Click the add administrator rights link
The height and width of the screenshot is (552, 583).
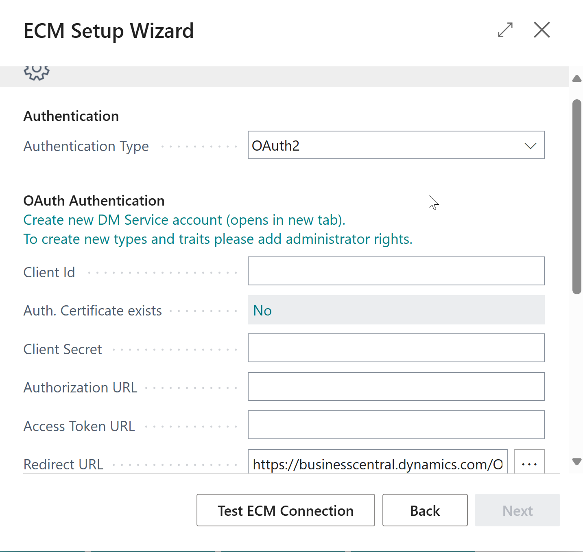click(218, 239)
